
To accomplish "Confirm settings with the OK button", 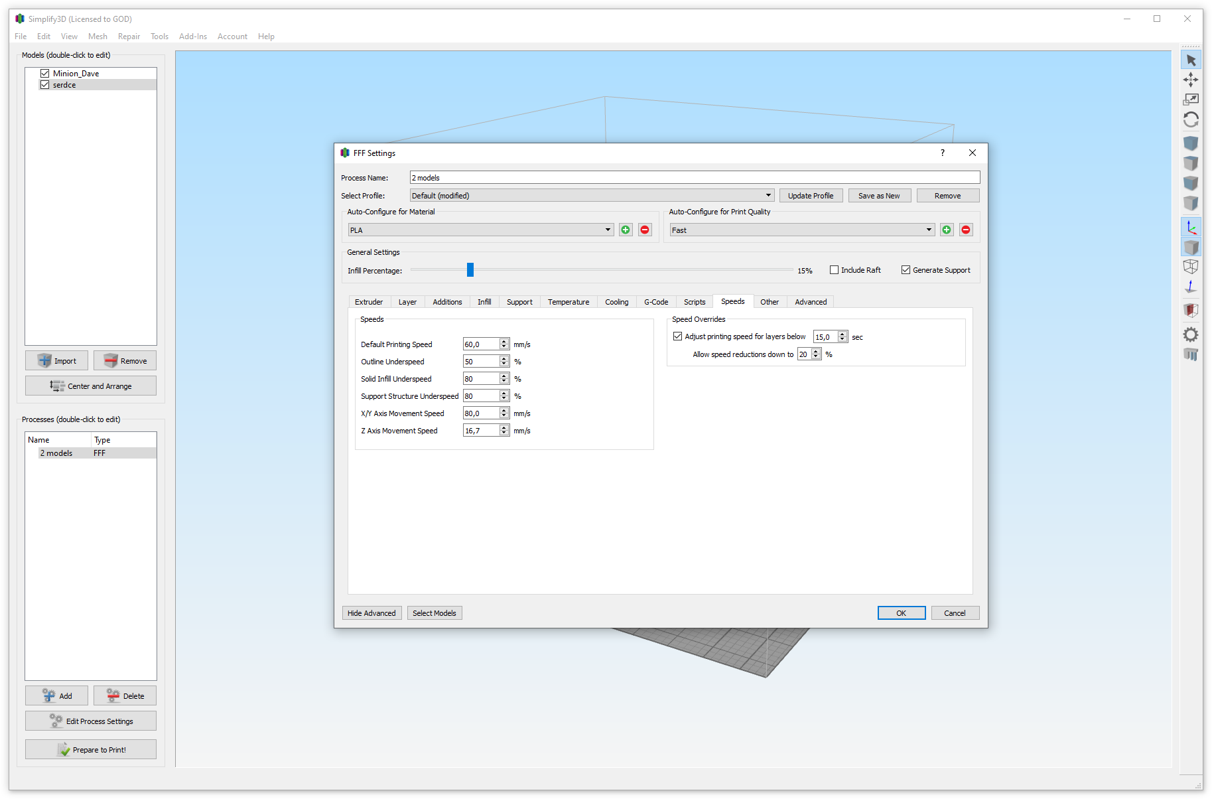I will tap(902, 613).
